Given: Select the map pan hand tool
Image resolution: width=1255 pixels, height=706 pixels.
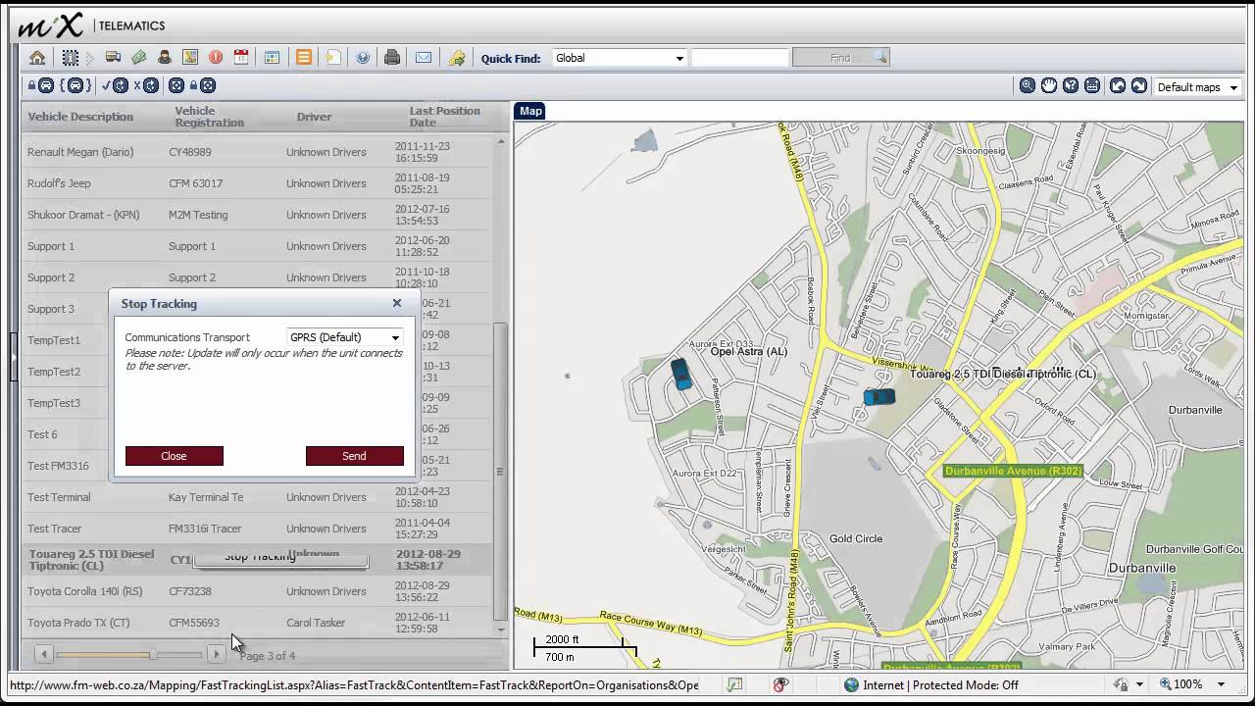Looking at the screenshot, I should [1049, 86].
